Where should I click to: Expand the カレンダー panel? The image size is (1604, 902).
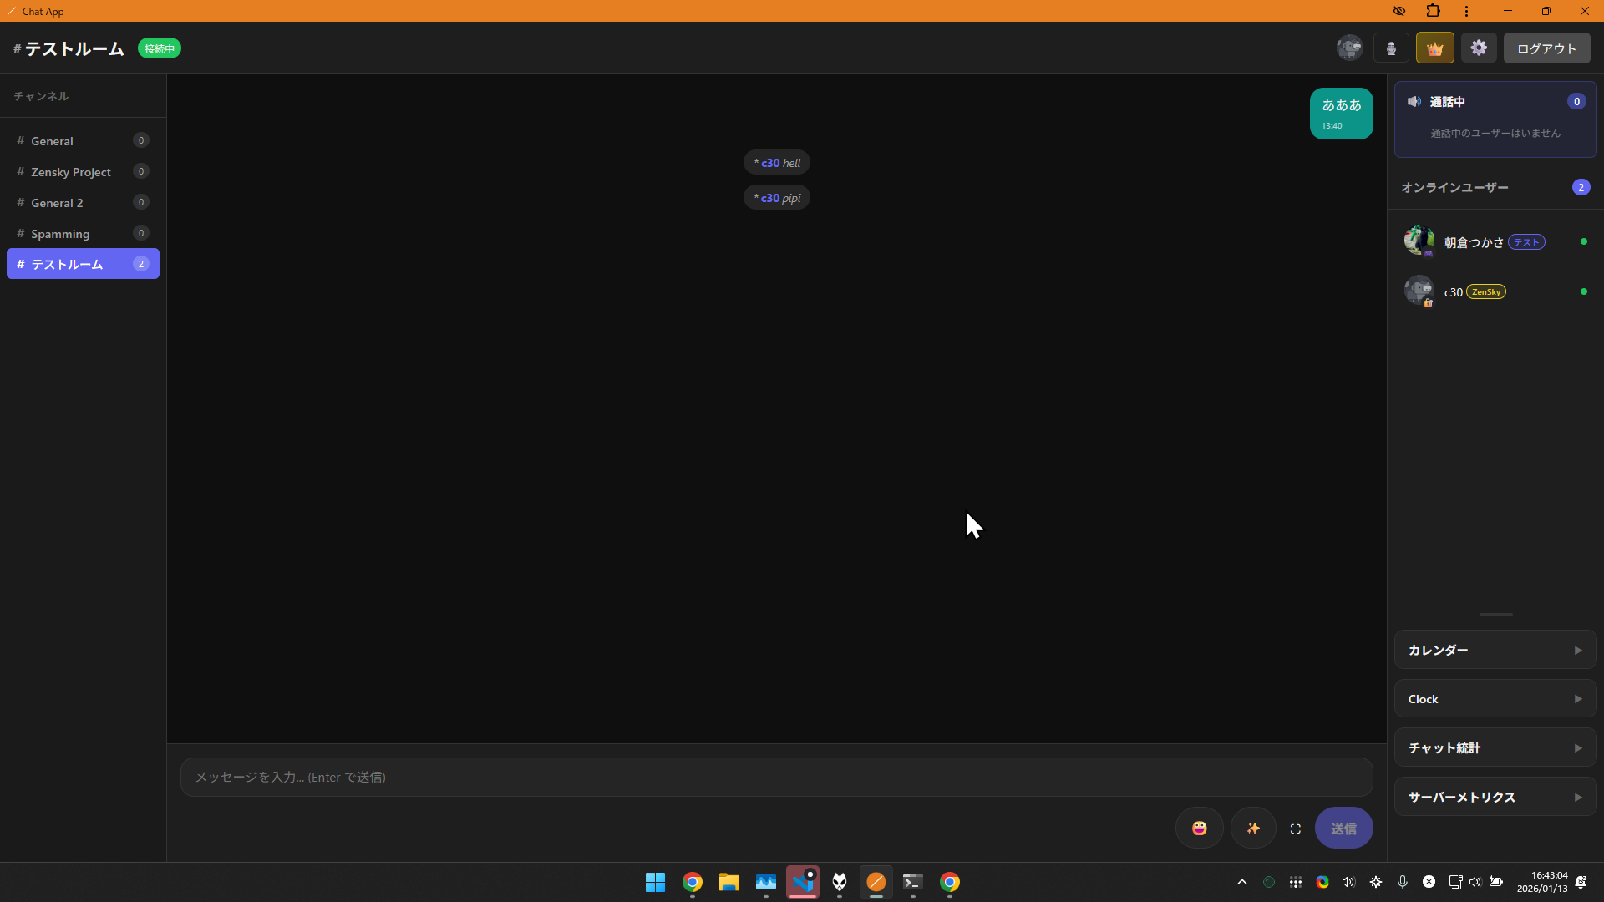coord(1495,650)
